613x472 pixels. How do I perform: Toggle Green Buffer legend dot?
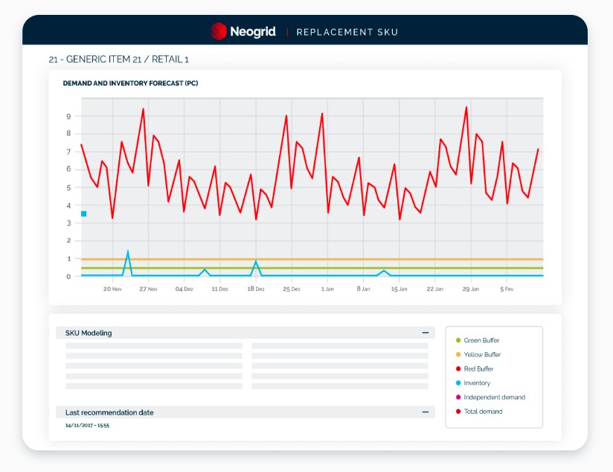(458, 340)
